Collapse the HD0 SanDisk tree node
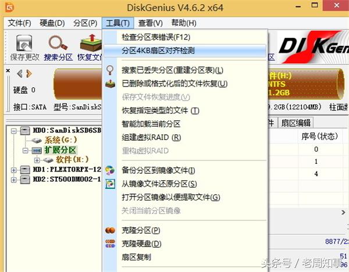The height and width of the screenshot is (272, 349). point(13,131)
